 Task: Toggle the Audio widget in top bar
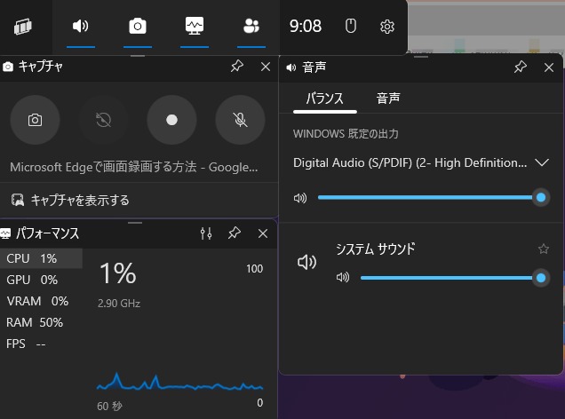(80, 27)
